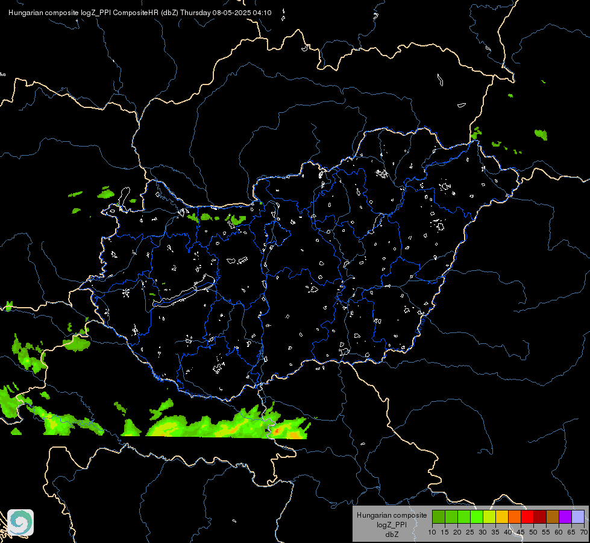The image size is (590, 543).
Task: Click the '35' scale value in the legend
Action: 495,532
